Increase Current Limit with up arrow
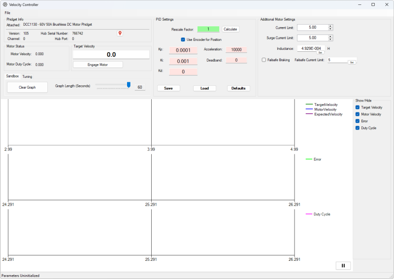 coord(330,26)
